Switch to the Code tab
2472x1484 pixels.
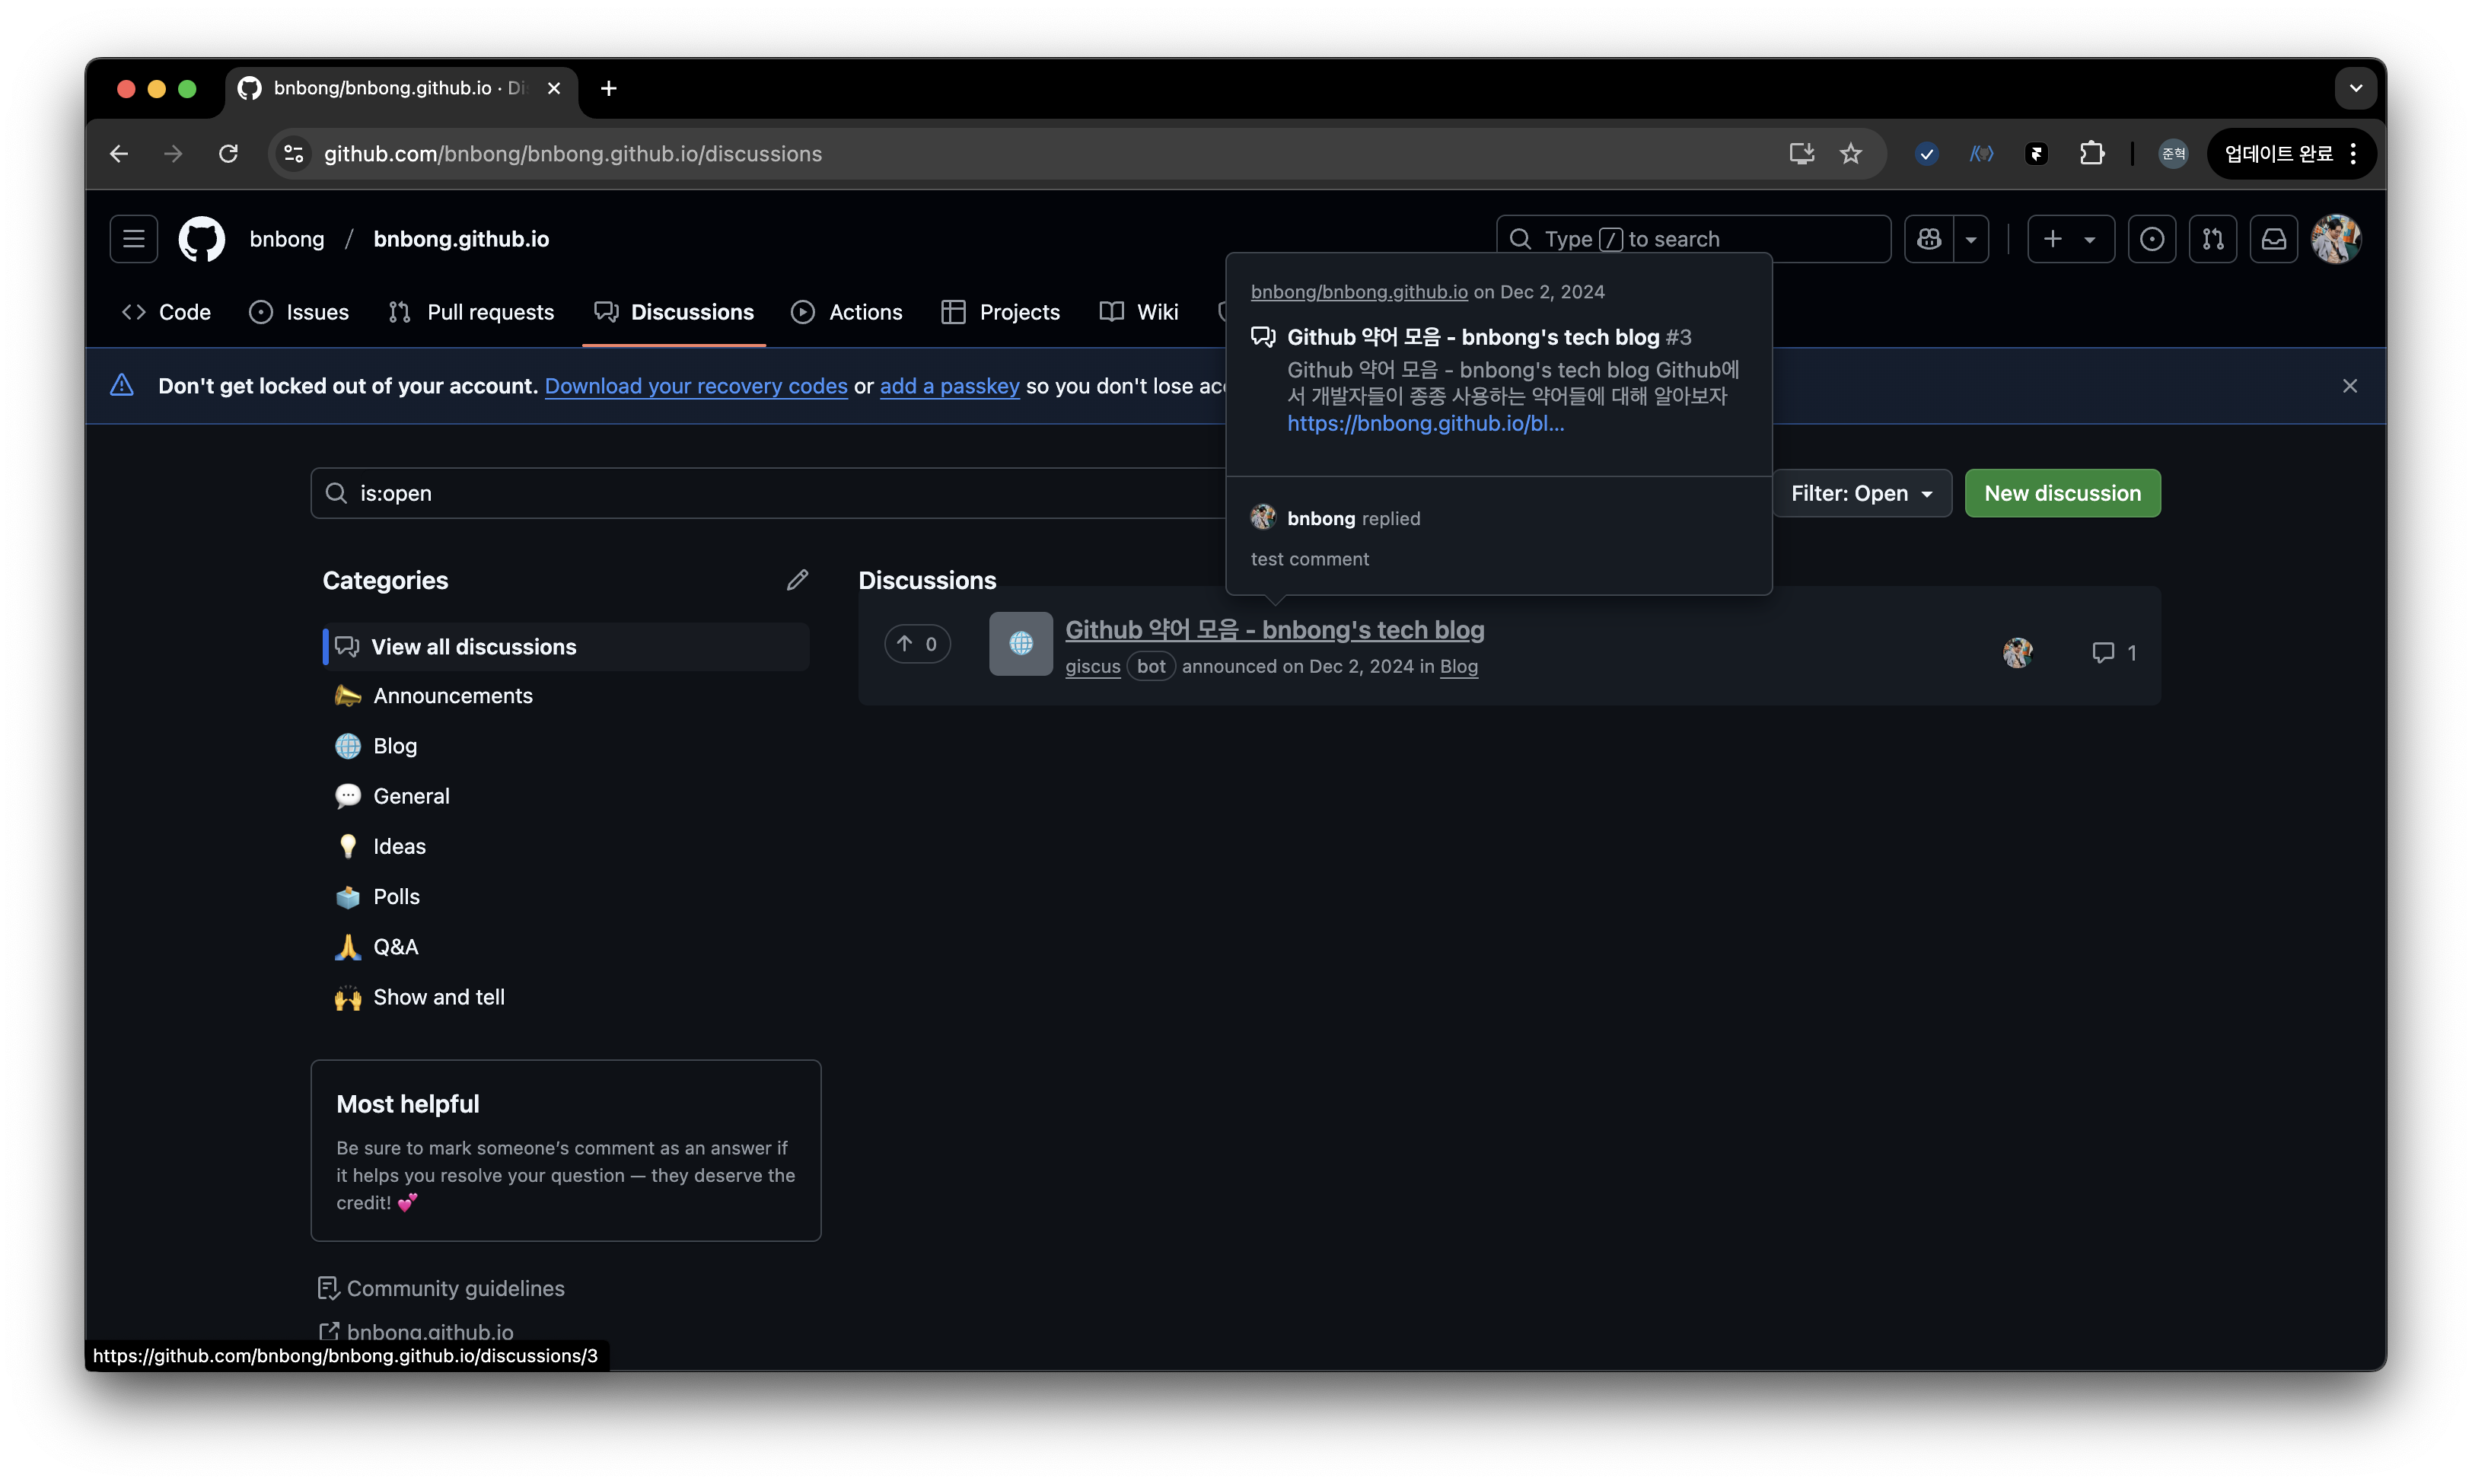click(166, 312)
